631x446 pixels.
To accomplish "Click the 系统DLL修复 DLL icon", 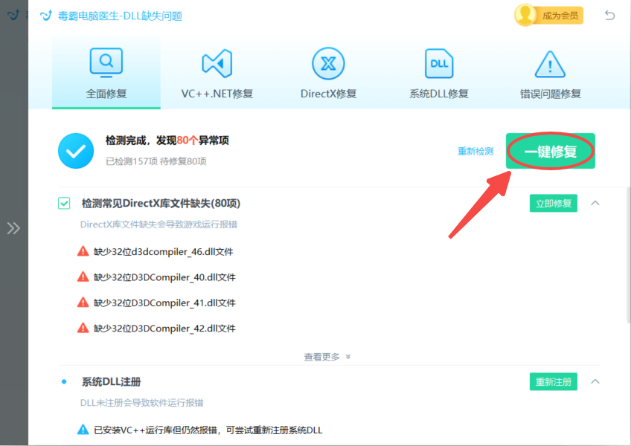I will point(438,65).
